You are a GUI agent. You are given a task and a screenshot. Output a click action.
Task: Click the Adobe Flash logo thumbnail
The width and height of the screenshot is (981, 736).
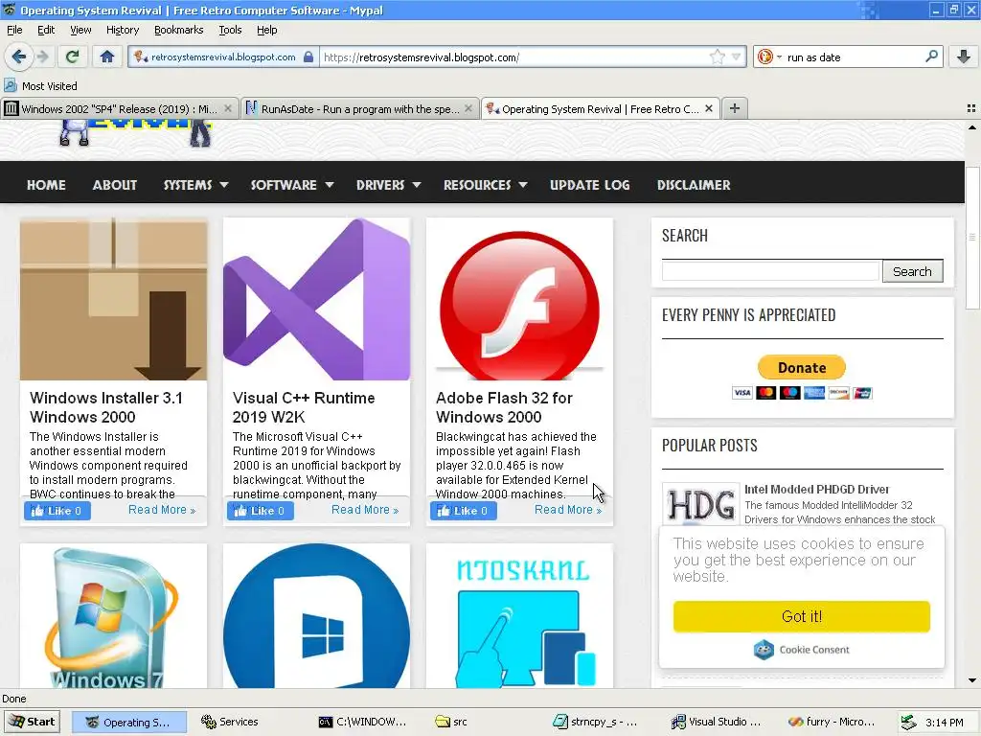coord(519,299)
